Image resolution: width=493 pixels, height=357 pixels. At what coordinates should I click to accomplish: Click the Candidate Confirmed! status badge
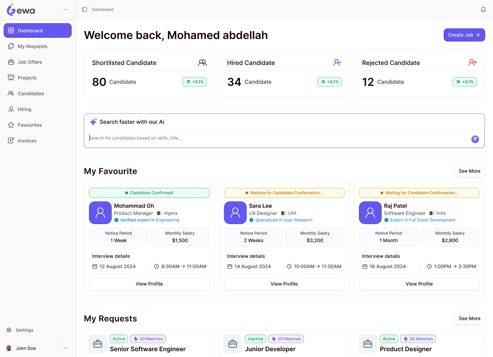click(149, 193)
